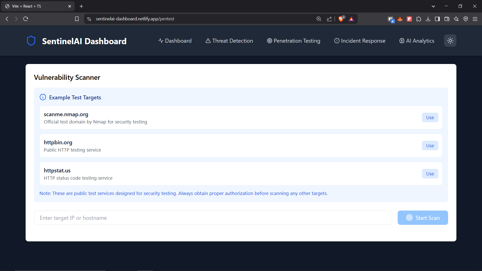482x271 pixels.
Task: Click Start Scan
Action: pyautogui.click(x=423, y=218)
